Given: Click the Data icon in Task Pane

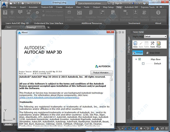Looking at the screenshot, I should (x=135, y=44).
